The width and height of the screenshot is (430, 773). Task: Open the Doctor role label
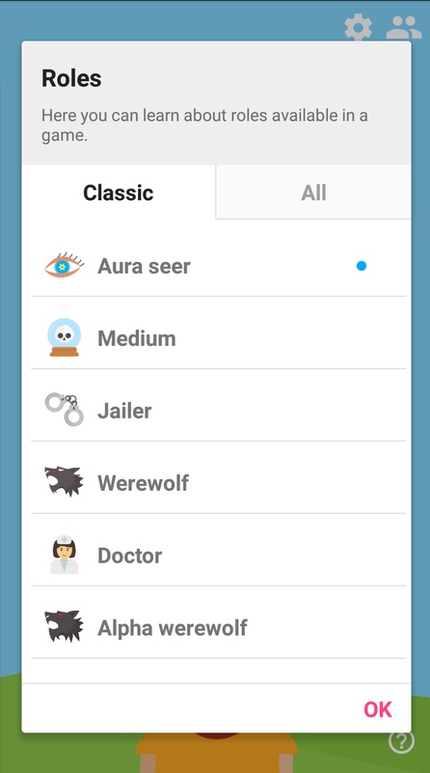coord(130,556)
